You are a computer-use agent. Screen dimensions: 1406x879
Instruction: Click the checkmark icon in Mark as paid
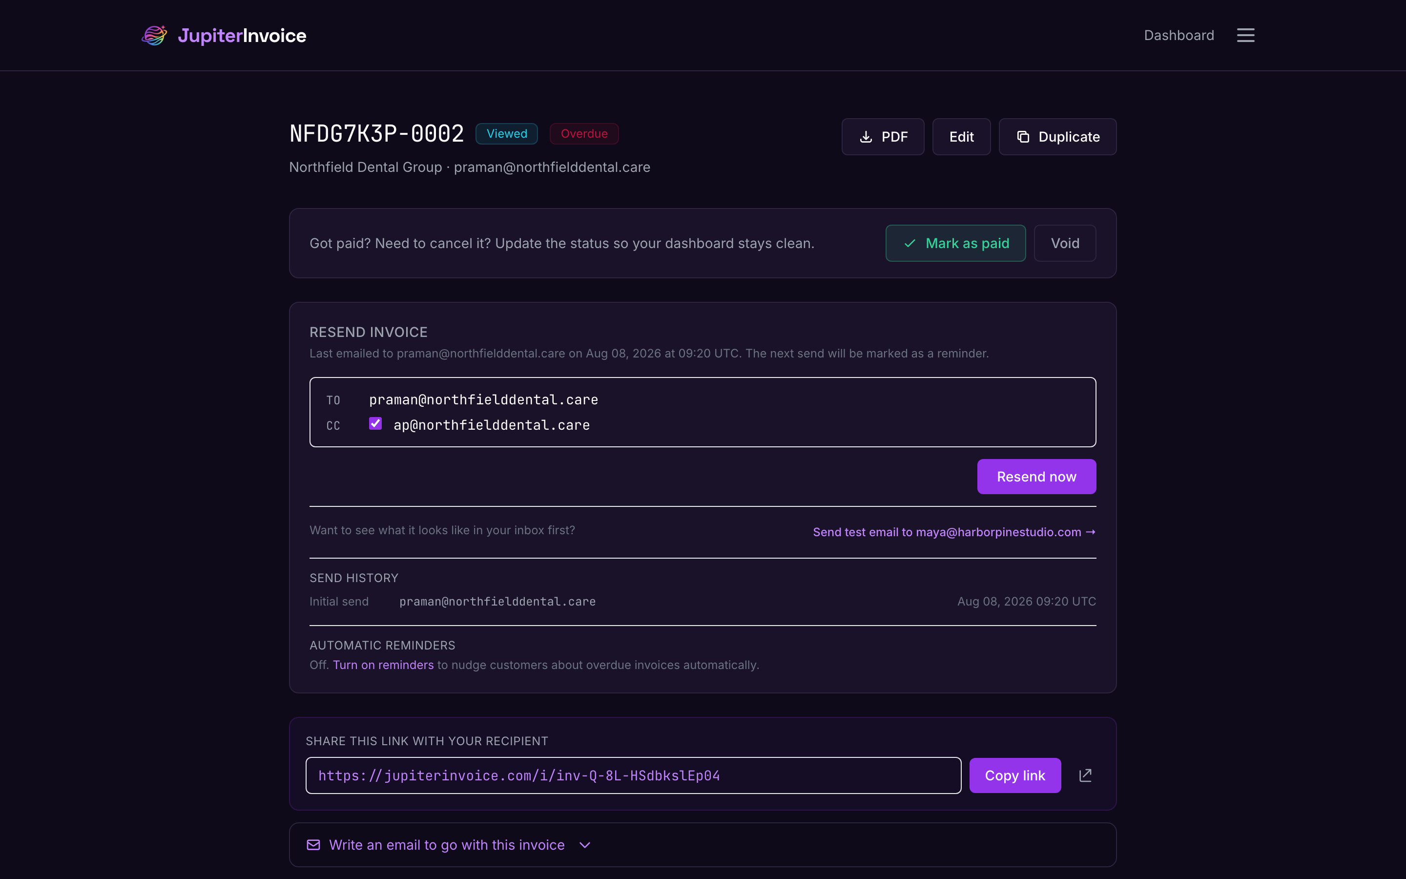click(x=910, y=244)
